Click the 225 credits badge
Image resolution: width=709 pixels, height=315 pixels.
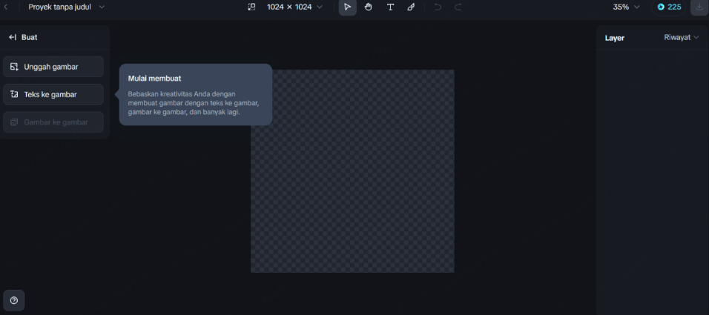[x=669, y=7]
